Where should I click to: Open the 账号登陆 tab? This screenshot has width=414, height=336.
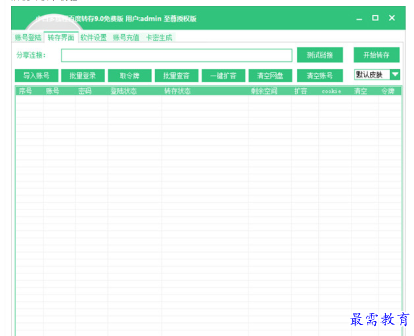tap(28, 37)
